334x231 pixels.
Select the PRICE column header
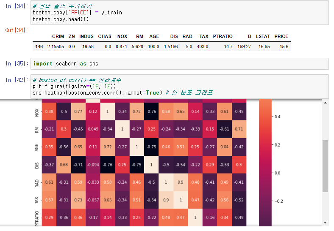(281, 36)
